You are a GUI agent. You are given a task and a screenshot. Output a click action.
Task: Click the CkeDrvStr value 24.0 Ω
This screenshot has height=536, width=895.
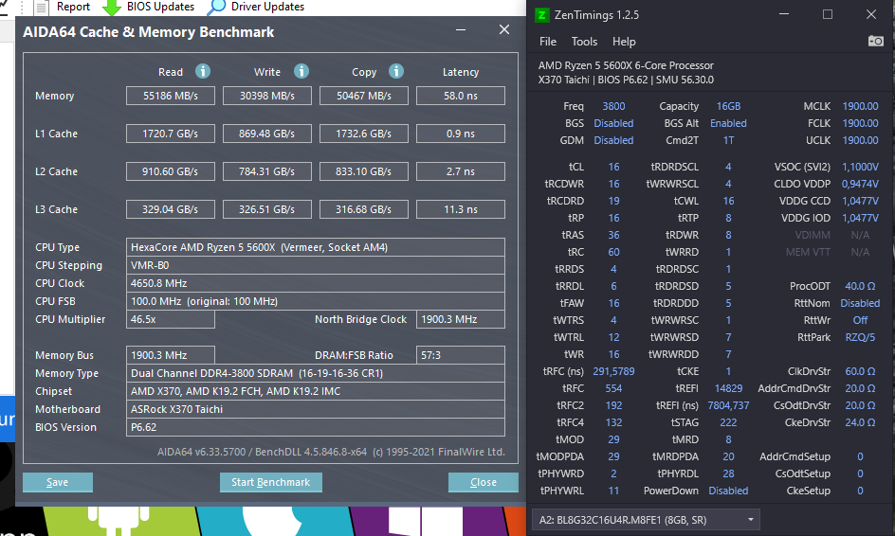[860, 422]
